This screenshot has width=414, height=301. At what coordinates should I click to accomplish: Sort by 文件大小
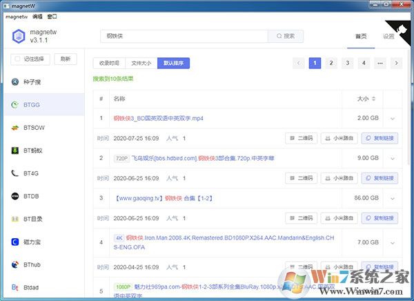(x=141, y=63)
